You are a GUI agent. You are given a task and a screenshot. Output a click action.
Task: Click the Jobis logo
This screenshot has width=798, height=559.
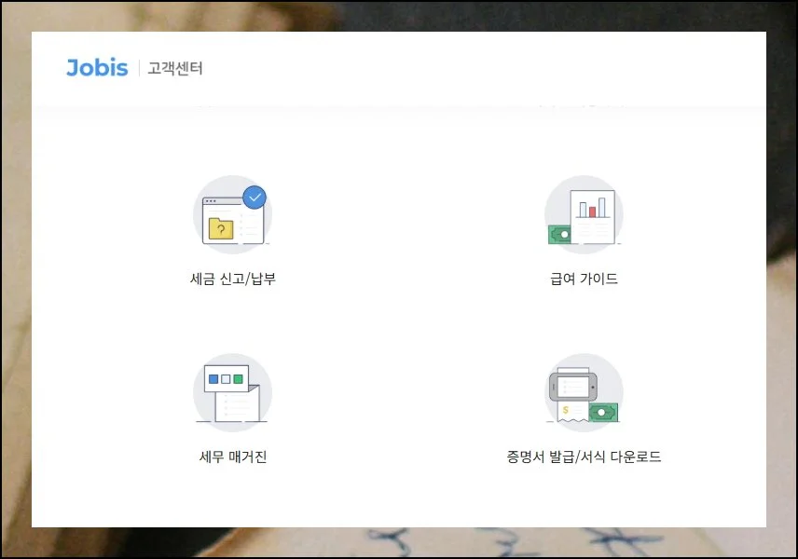point(96,67)
